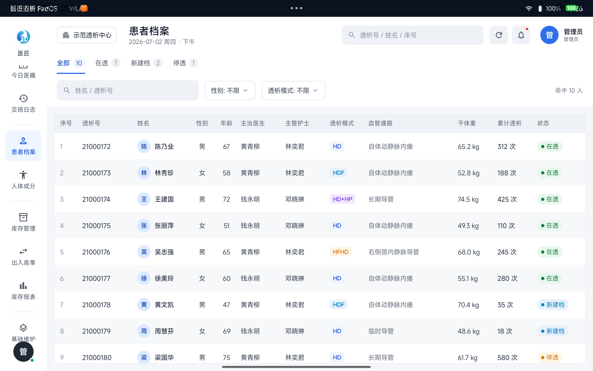This screenshot has width=593, height=371.
Task: Click dialysis number 21000175
Action: pos(96,225)
